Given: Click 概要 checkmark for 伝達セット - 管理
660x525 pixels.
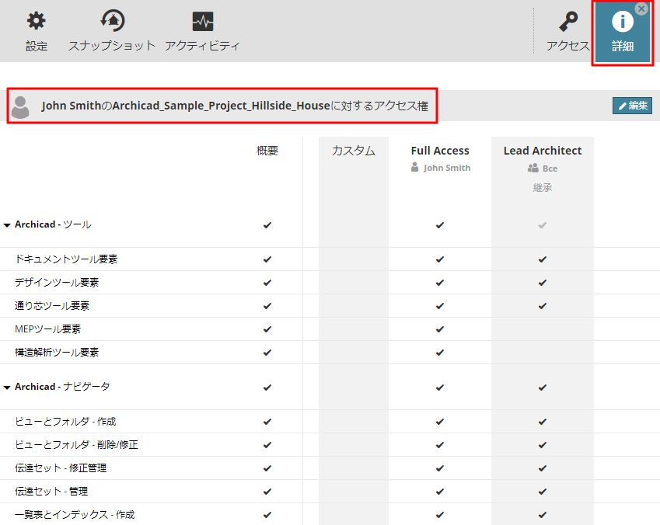Looking at the screenshot, I should pos(267,492).
